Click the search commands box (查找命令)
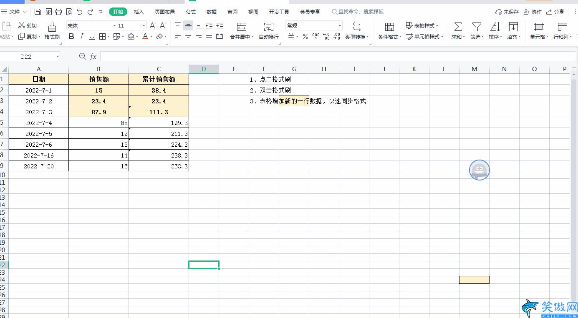Viewport: 578px width, 318px height. (x=358, y=12)
